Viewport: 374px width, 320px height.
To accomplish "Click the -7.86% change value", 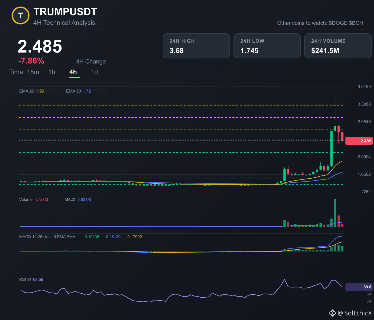I will (x=31, y=61).
